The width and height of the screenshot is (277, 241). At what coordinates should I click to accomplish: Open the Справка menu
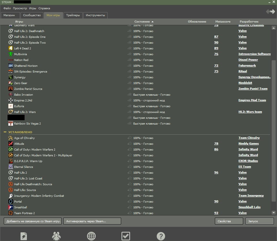coord(44,8)
